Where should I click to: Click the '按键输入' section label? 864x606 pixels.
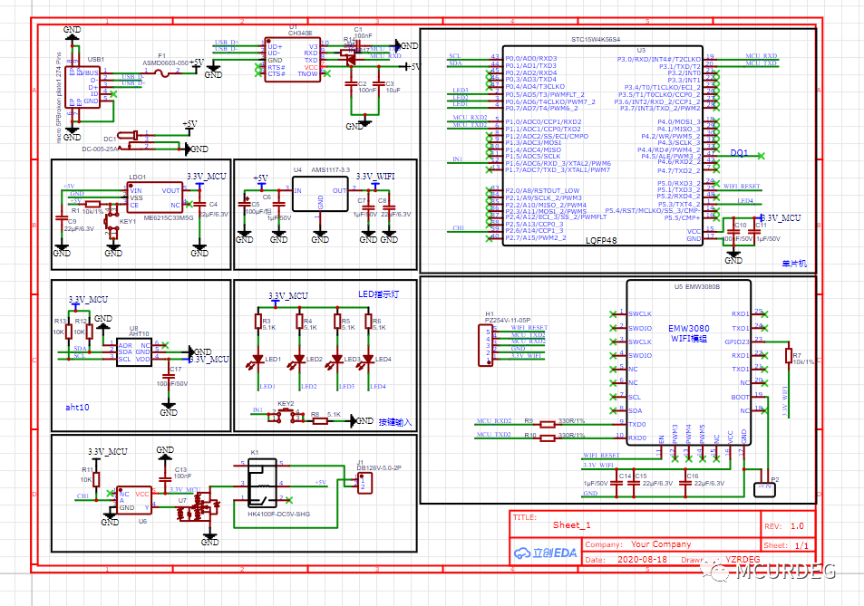point(395,422)
